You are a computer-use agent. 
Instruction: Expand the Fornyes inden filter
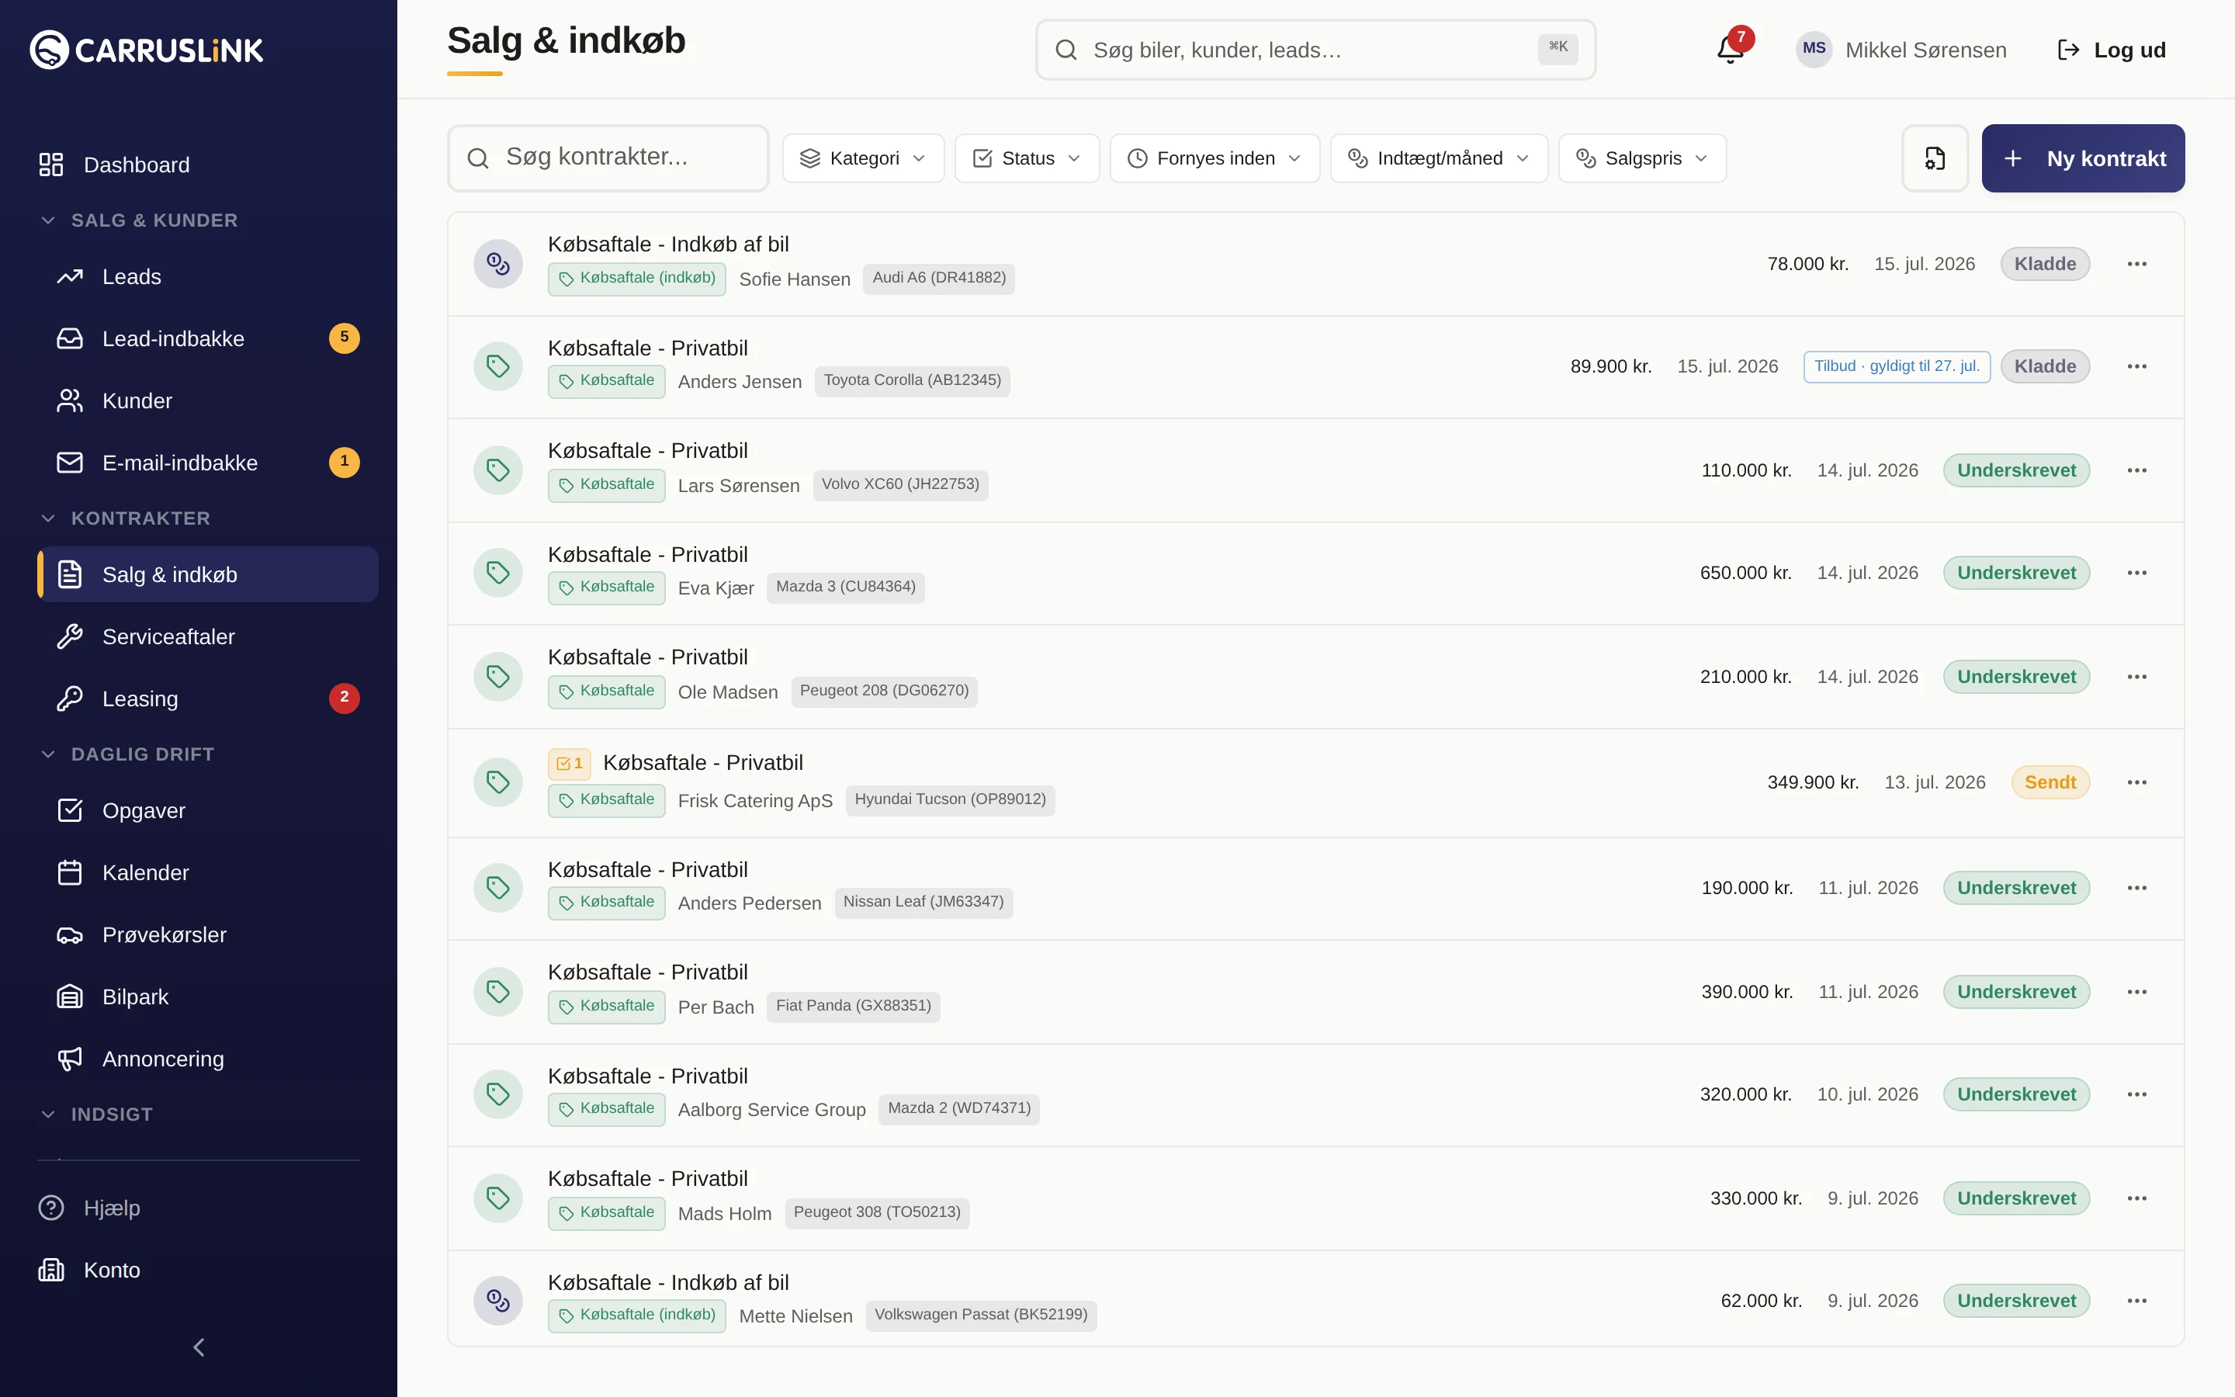click(1215, 158)
